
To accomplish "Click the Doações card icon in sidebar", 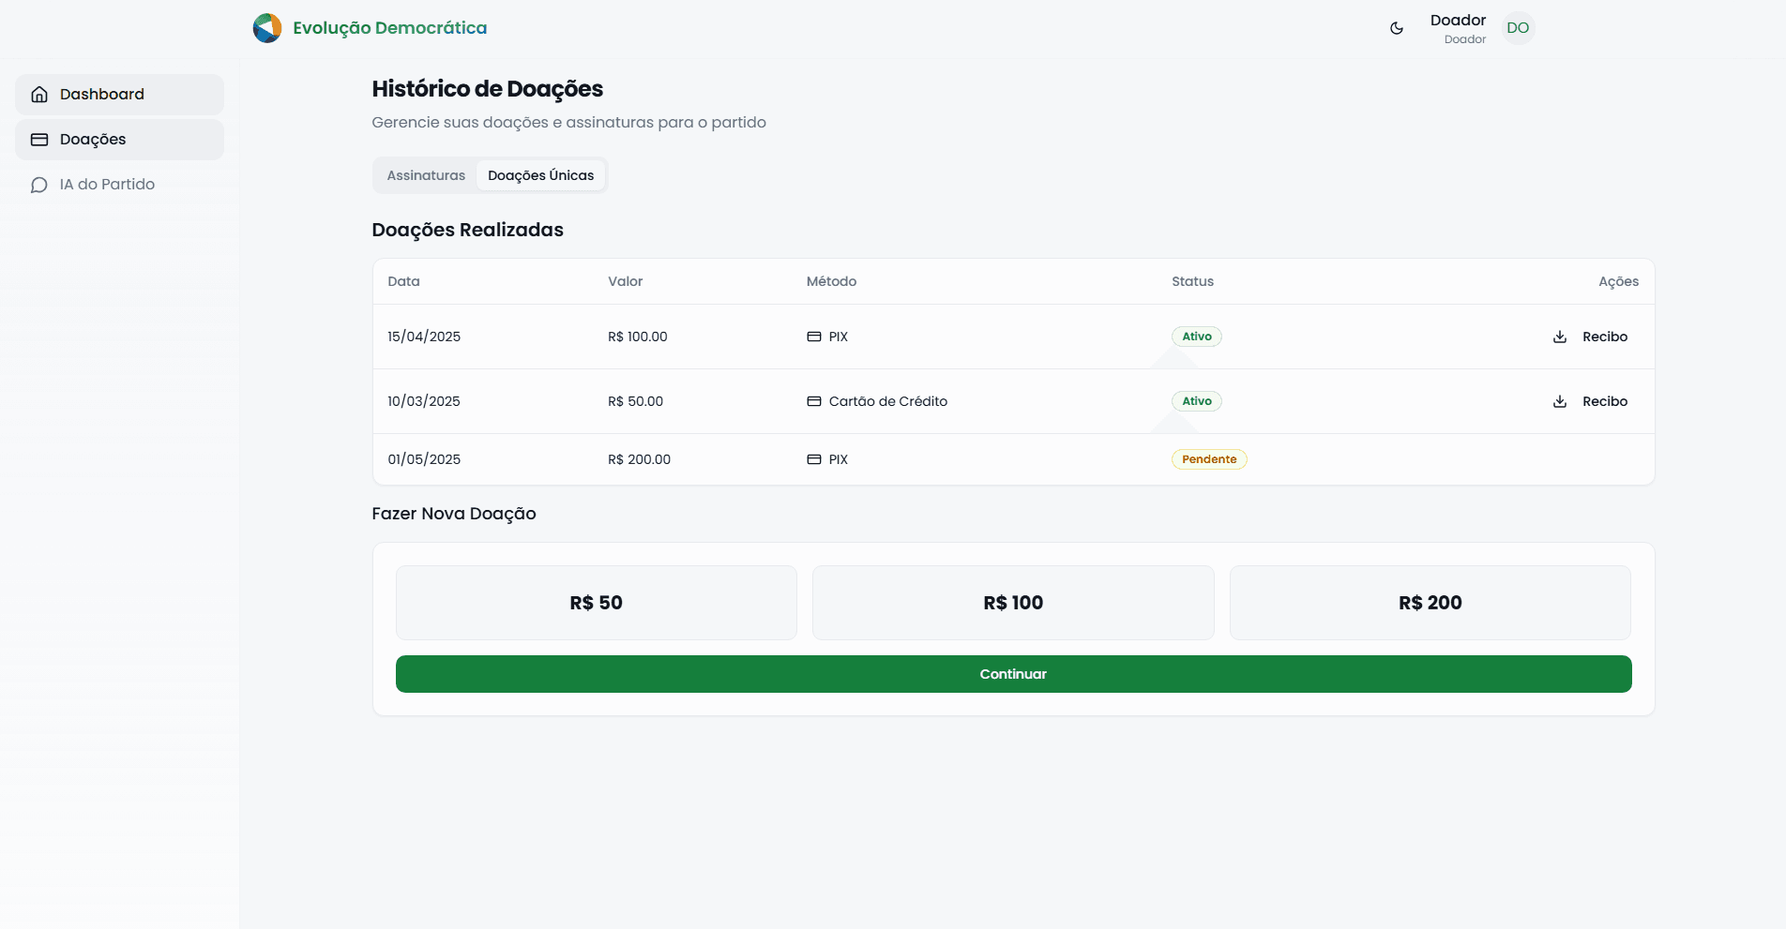I will click(x=39, y=140).
